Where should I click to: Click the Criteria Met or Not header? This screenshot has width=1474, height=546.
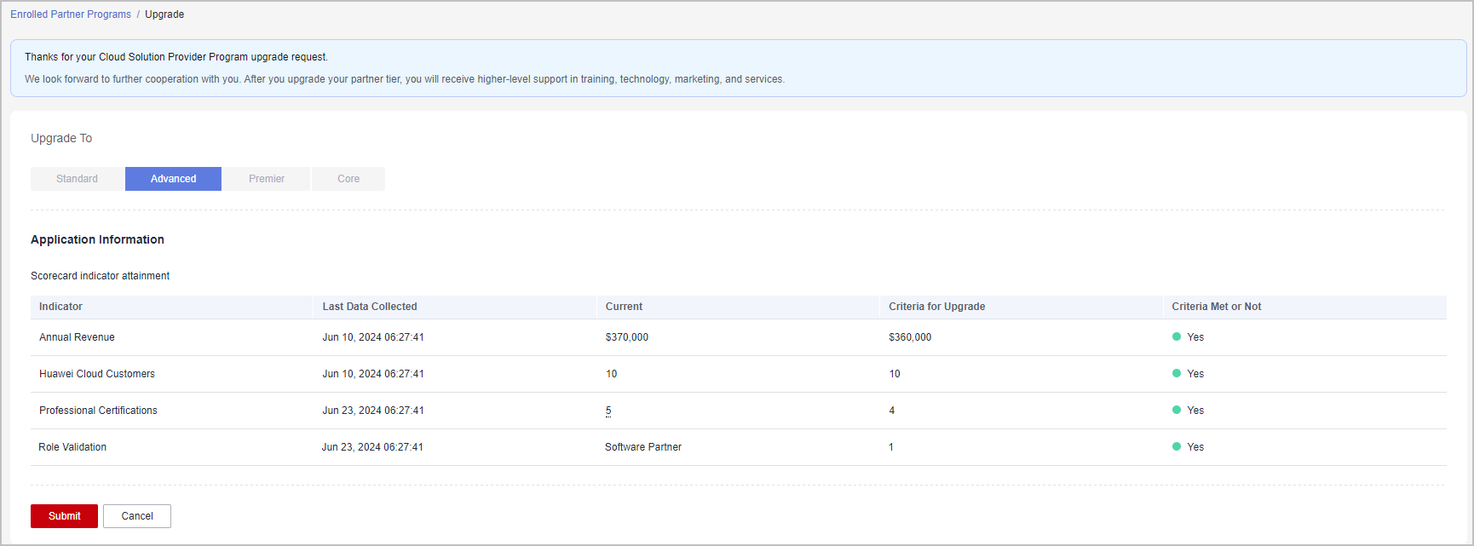pyautogui.click(x=1216, y=307)
